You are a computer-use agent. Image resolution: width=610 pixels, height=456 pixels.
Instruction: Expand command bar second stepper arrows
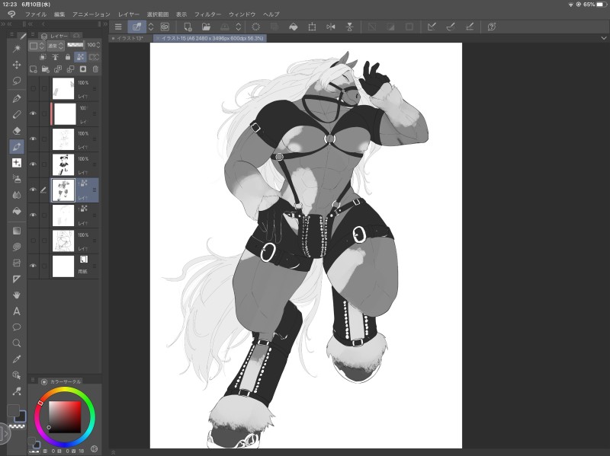[239, 27]
